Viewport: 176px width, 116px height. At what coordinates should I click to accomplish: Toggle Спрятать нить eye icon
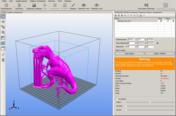pyautogui.click(x=84, y=5)
